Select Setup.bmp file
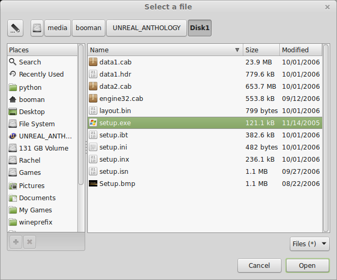This screenshot has width=337, height=280. [205, 184]
